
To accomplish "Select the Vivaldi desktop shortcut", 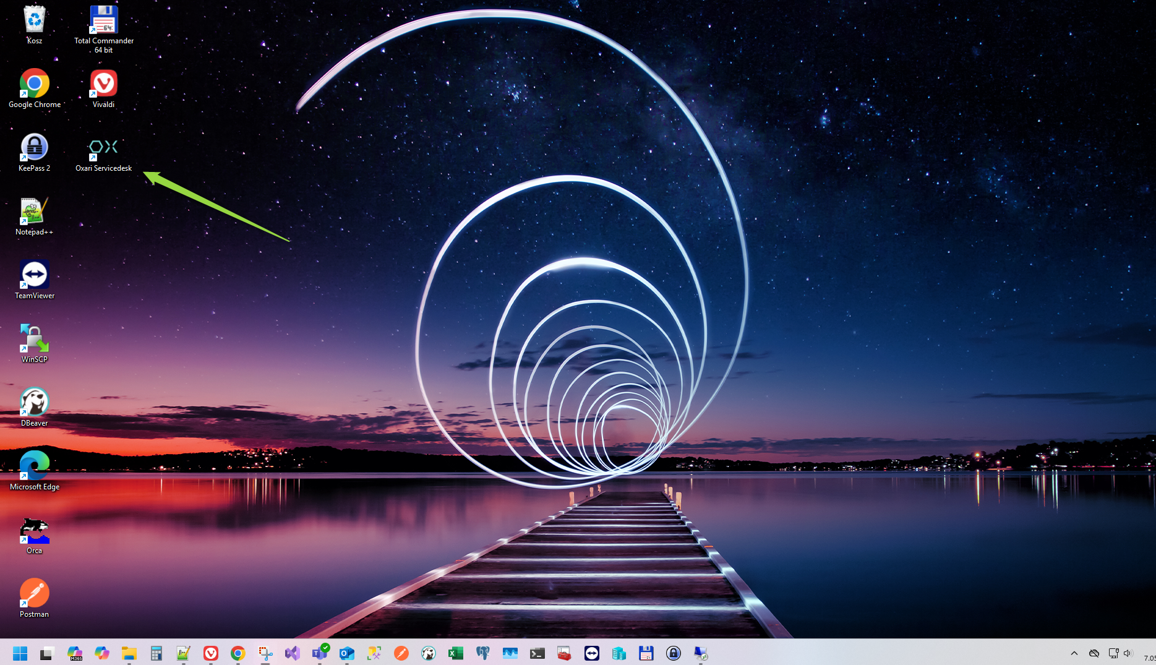I will click(x=104, y=88).
